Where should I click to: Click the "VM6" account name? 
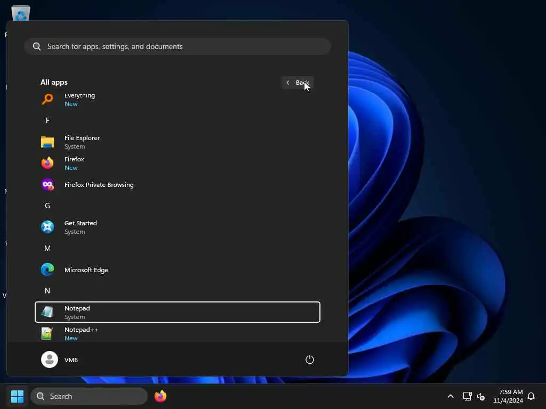click(71, 360)
